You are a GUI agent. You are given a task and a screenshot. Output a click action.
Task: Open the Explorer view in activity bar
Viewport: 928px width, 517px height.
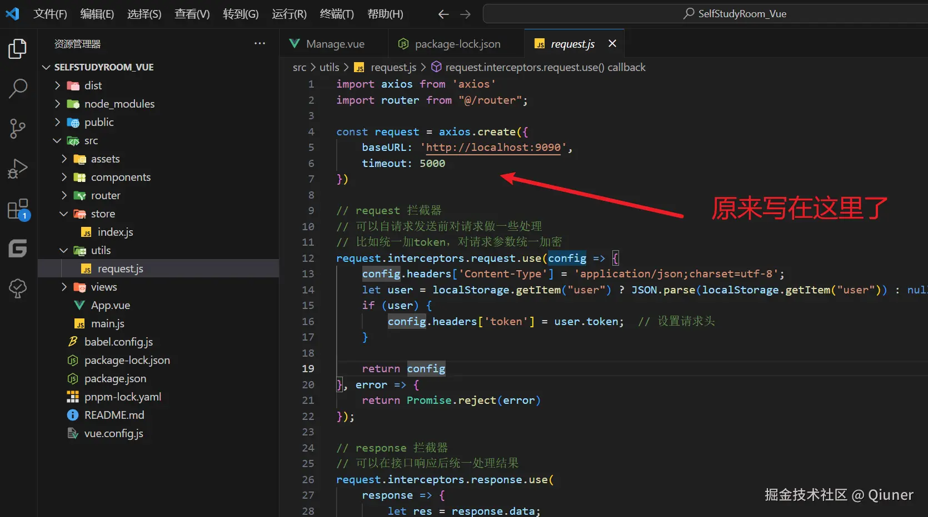click(18, 49)
